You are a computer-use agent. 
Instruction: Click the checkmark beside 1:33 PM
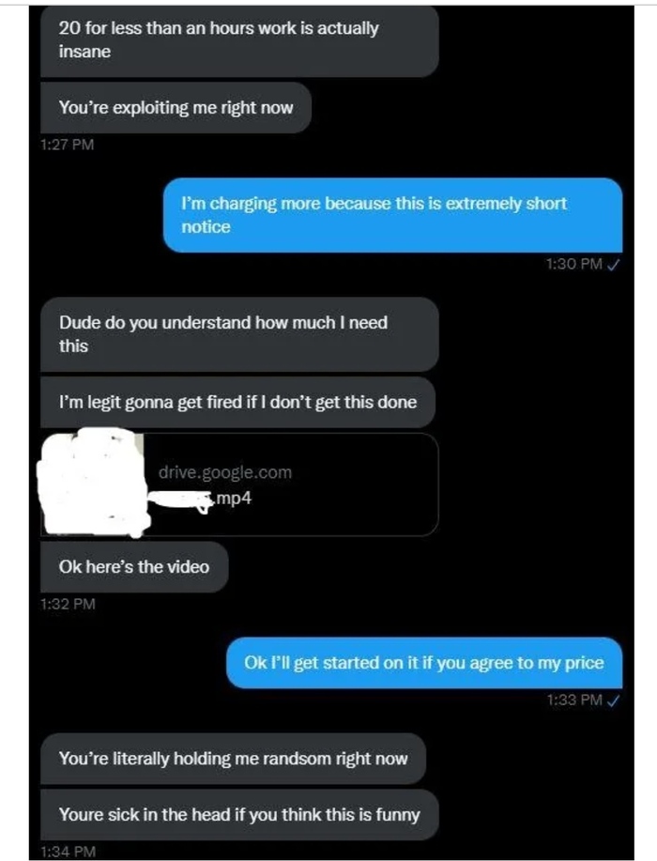pos(614,700)
